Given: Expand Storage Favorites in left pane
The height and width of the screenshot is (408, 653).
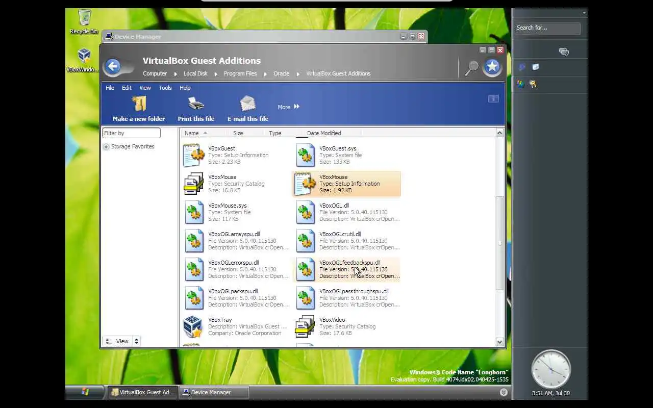Looking at the screenshot, I should point(106,146).
